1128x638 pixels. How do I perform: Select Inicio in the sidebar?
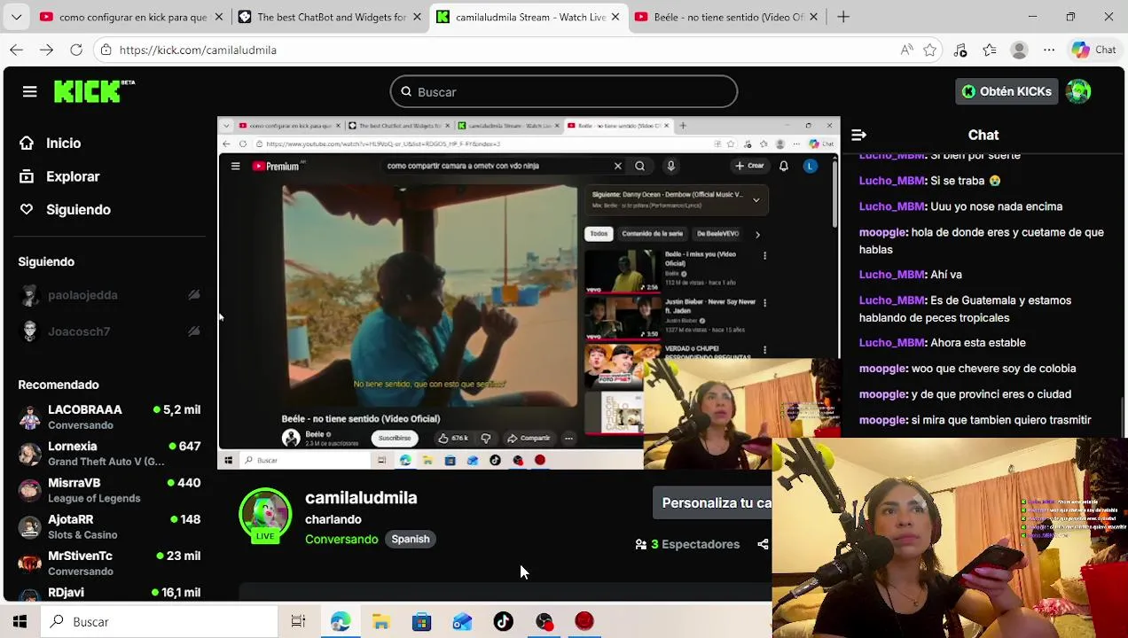click(x=63, y=143)
